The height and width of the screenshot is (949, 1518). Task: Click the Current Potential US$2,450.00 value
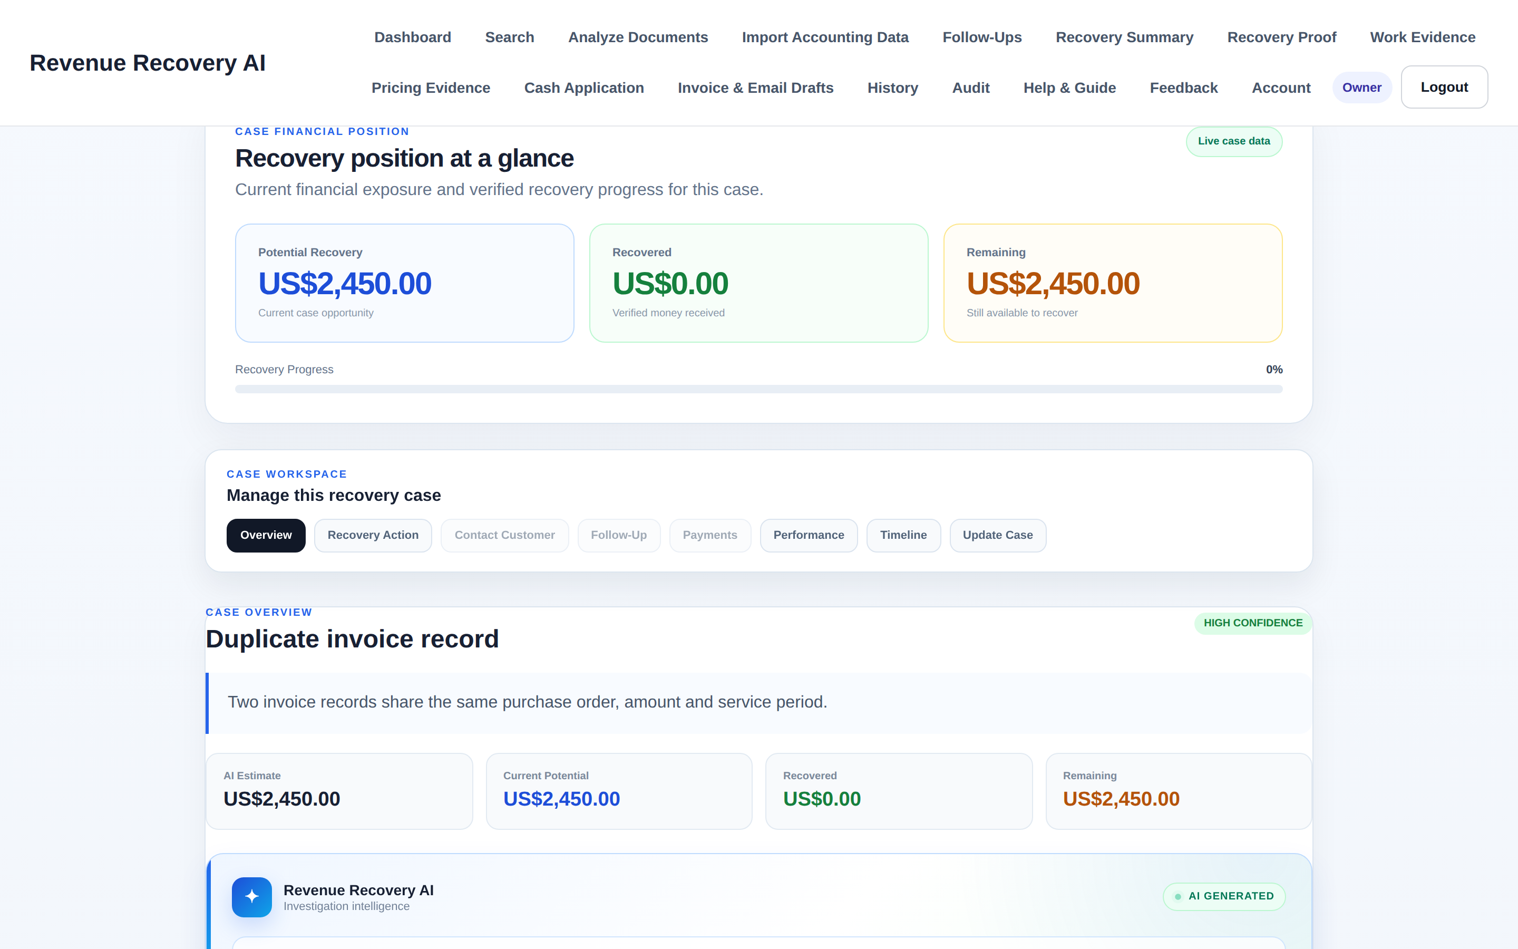tap(561, 799)
